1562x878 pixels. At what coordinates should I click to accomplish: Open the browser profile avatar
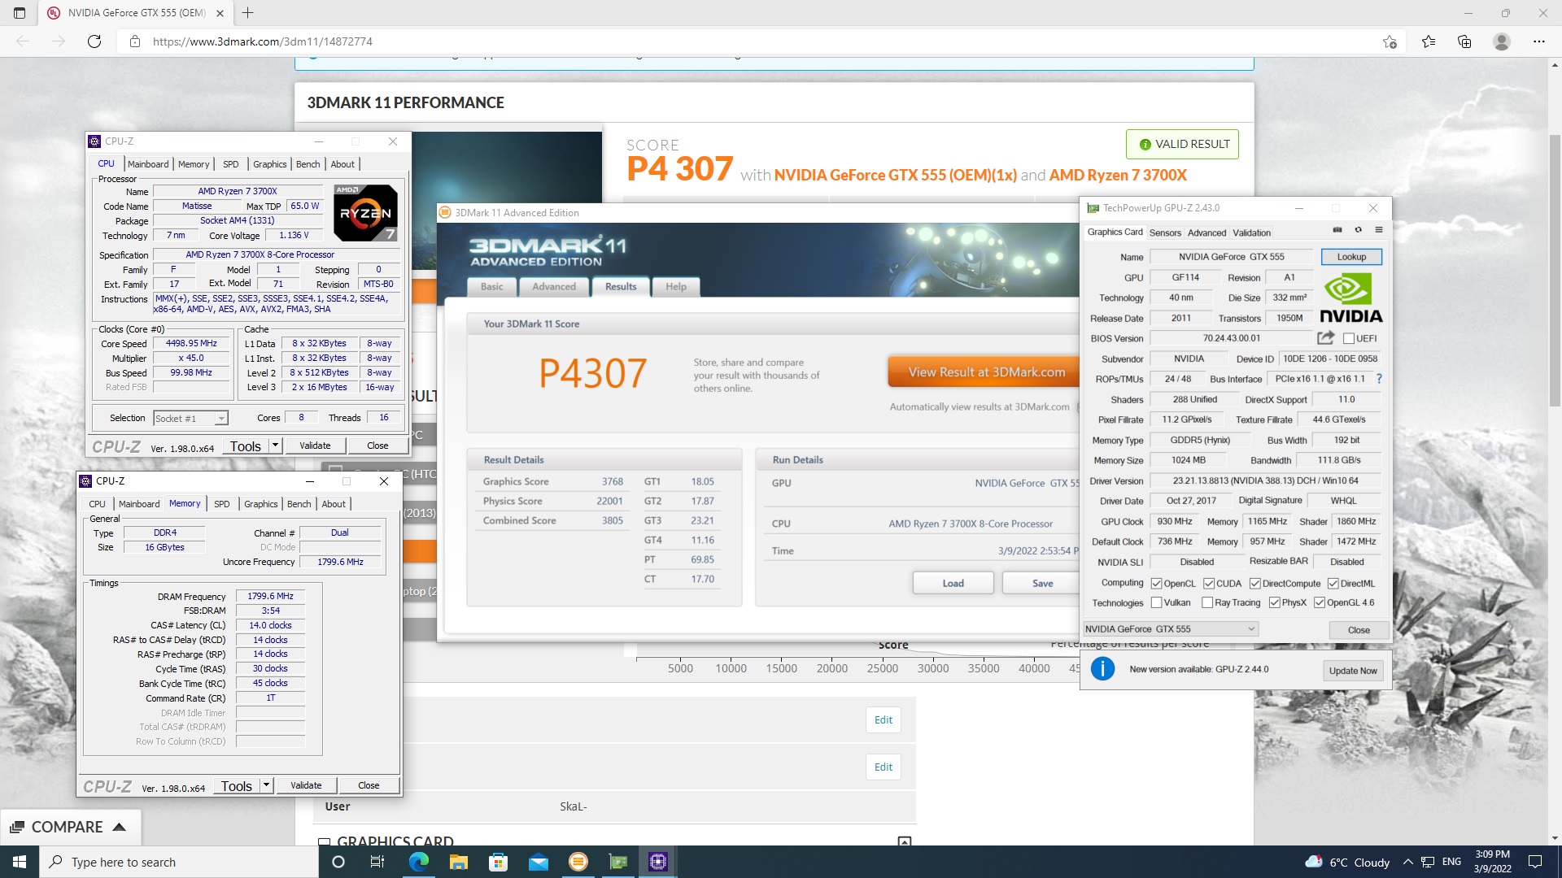[1502, 41]
